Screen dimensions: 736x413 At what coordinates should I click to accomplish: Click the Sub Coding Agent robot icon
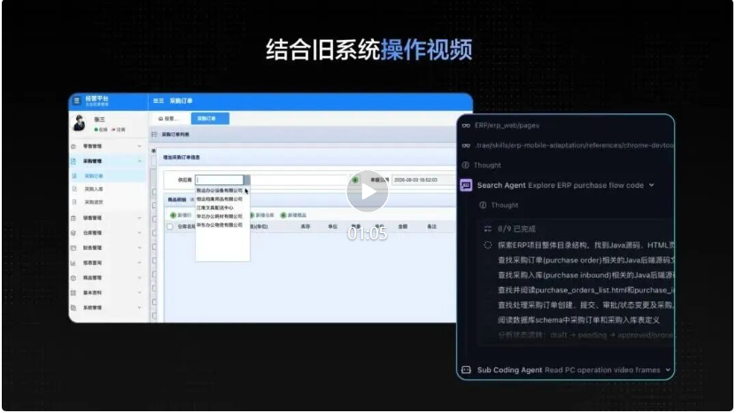466,370
